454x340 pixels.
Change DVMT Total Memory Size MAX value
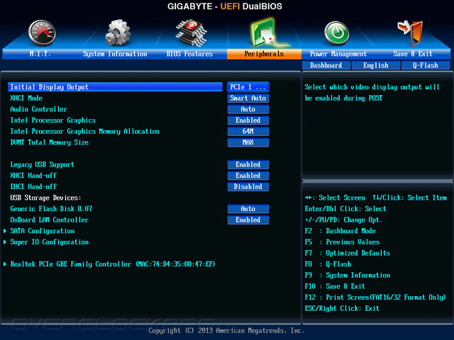tap(248, 142)
